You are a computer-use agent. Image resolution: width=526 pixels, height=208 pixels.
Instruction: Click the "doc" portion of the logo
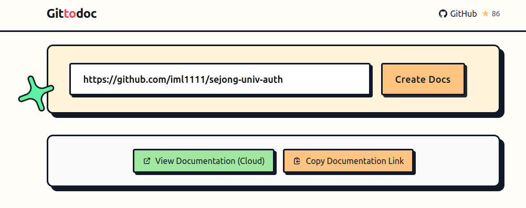pos(87,14)
